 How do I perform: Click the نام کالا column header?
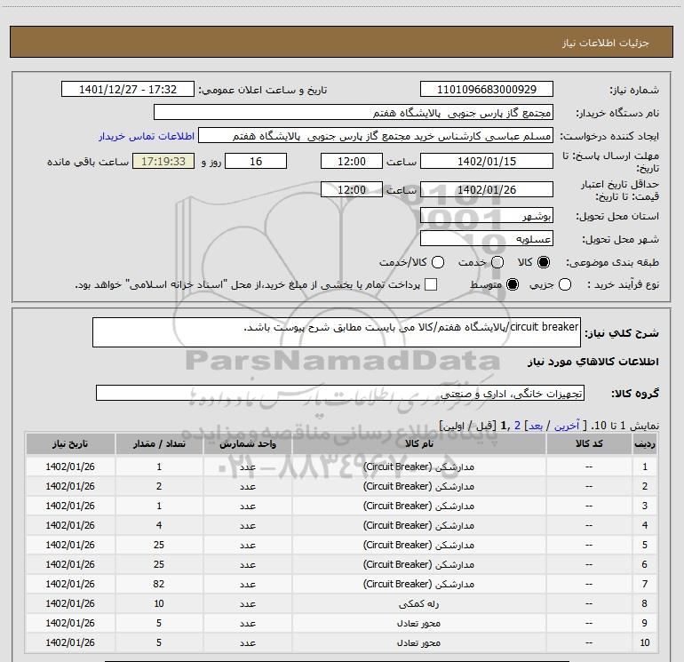(x=418, y=443)
